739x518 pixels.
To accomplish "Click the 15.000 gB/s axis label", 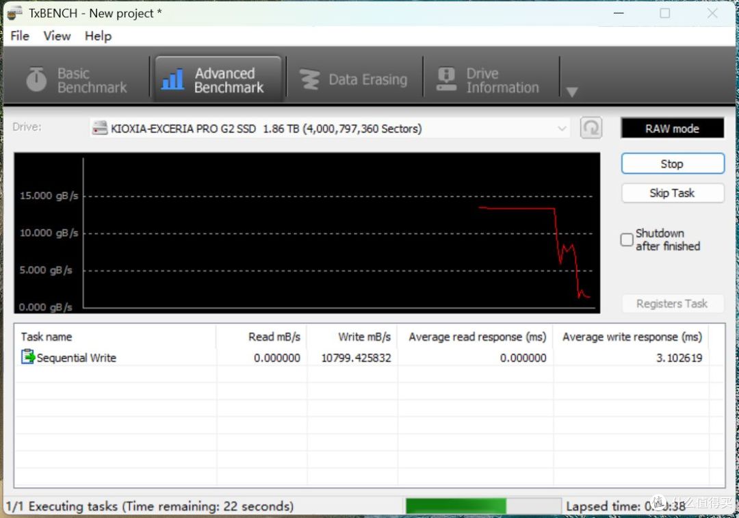I will pos(49,196).
